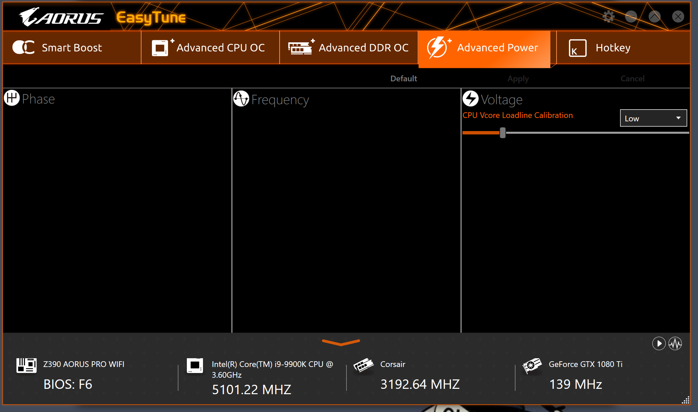698x412 pixels.
Task: Click the AORUS logo
Action: pyautogui.click(x=61, y=17)
